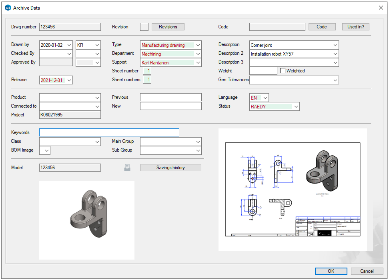Viewport: 389px width, 280px height.
Task: Enable the Weighted checkbox
Action: (283, 71)
